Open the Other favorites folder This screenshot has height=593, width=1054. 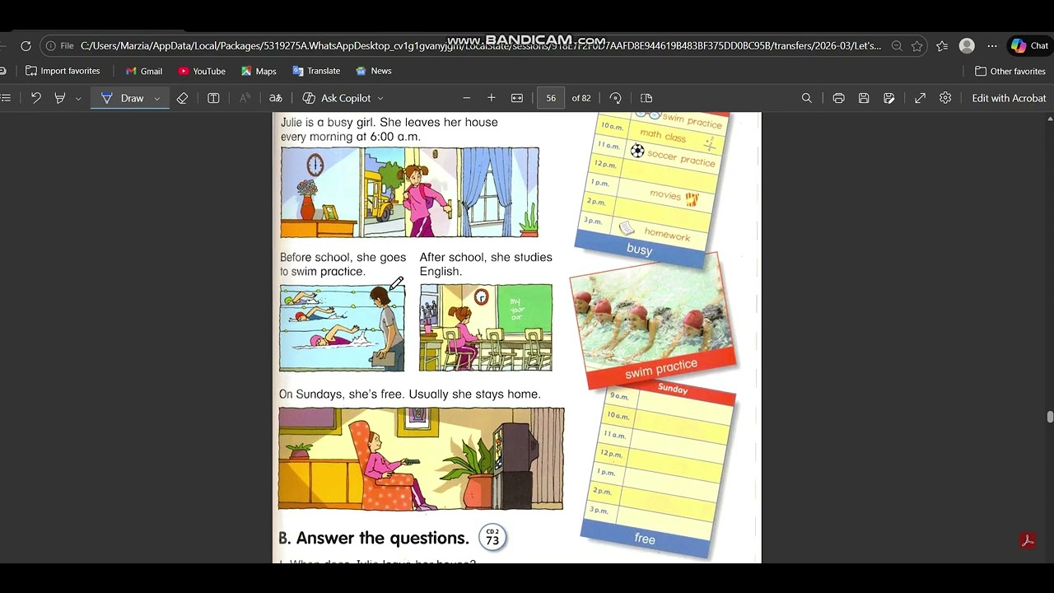1010,71
